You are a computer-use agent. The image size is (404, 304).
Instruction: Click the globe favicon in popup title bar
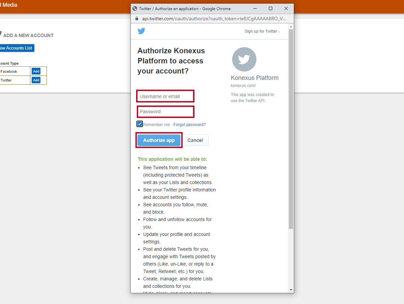click(135, 8)
